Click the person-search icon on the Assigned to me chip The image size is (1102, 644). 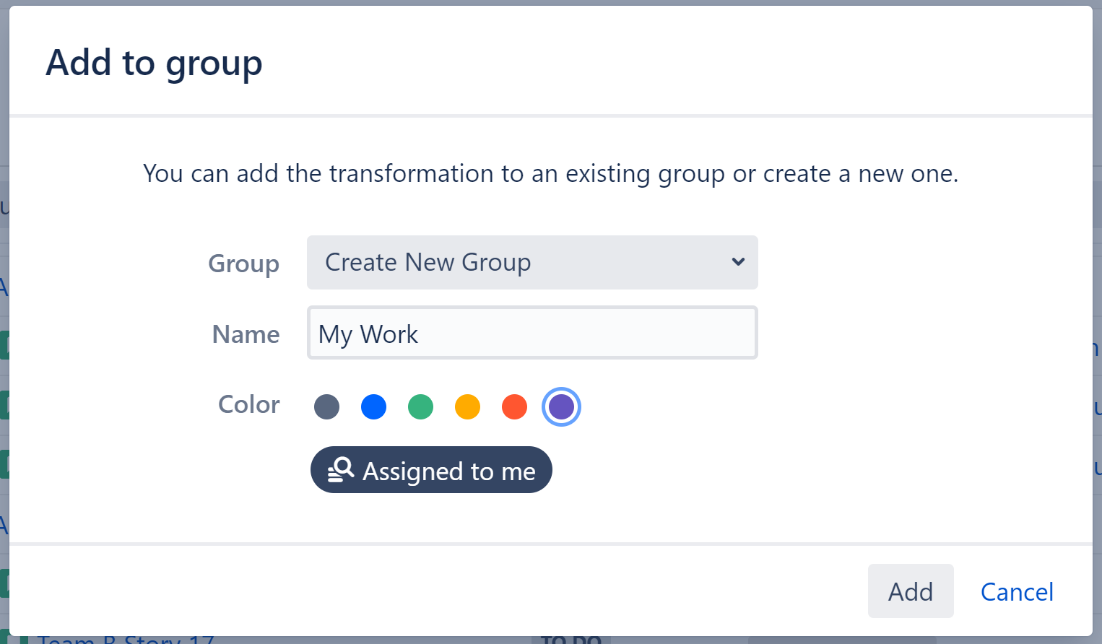[x=340, y=471]
